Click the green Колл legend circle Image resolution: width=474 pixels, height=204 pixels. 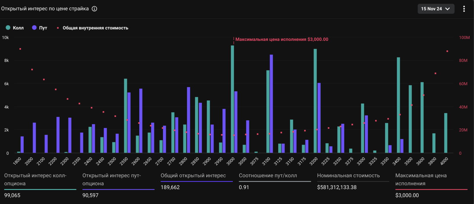[x=8, y=28]
